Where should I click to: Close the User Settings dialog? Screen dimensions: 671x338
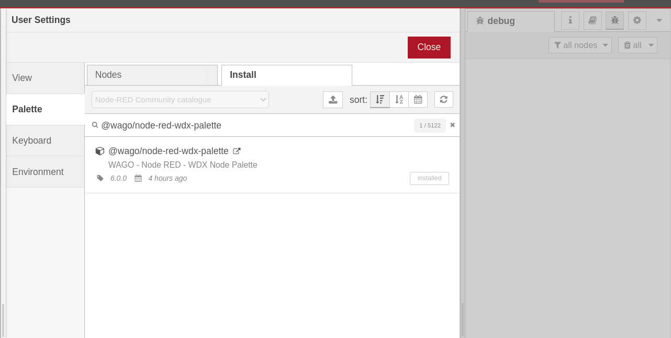click(429, 47)
